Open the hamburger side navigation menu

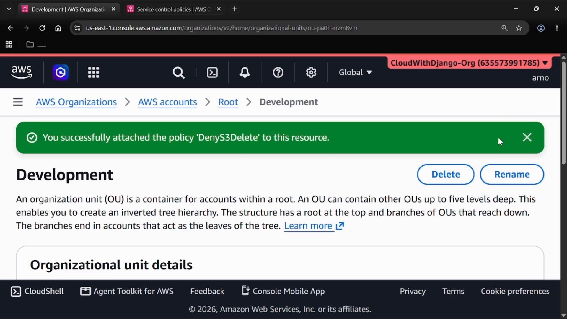18,102
